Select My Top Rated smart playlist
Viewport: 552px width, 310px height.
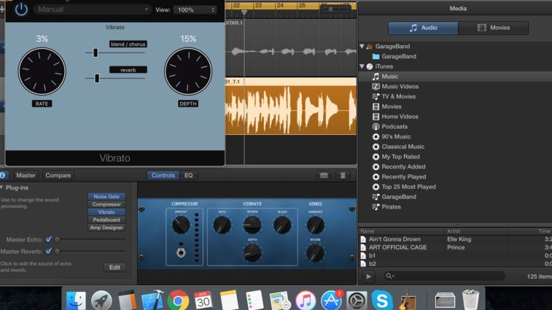coord(396,157)
